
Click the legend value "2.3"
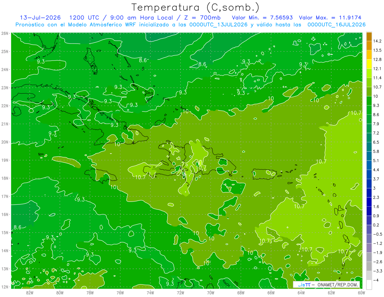(376, 197)
